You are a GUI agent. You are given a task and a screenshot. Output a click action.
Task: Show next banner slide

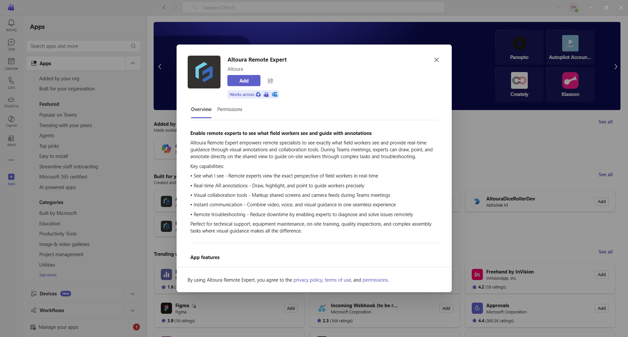(x=616, y=66)
